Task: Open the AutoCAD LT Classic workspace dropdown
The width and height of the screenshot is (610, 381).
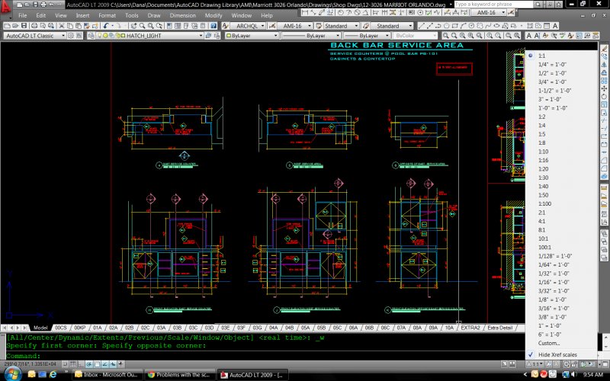Action: tap(63, 36)
